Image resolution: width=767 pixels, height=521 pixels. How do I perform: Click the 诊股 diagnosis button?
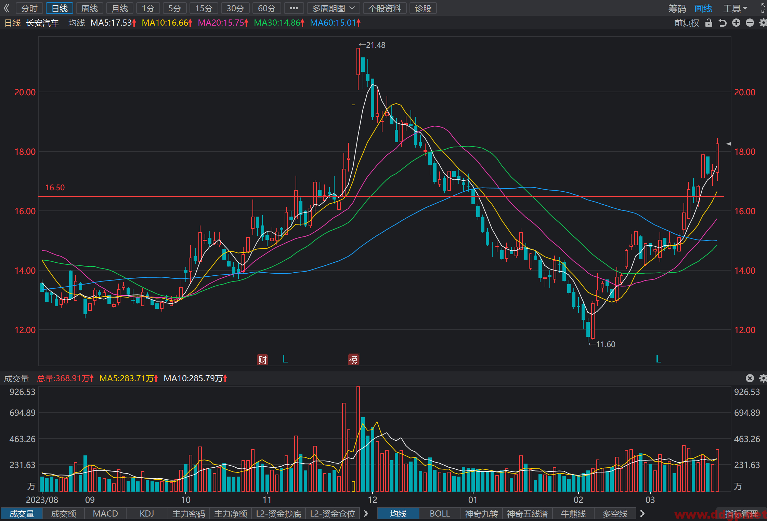tap(423, 8)
